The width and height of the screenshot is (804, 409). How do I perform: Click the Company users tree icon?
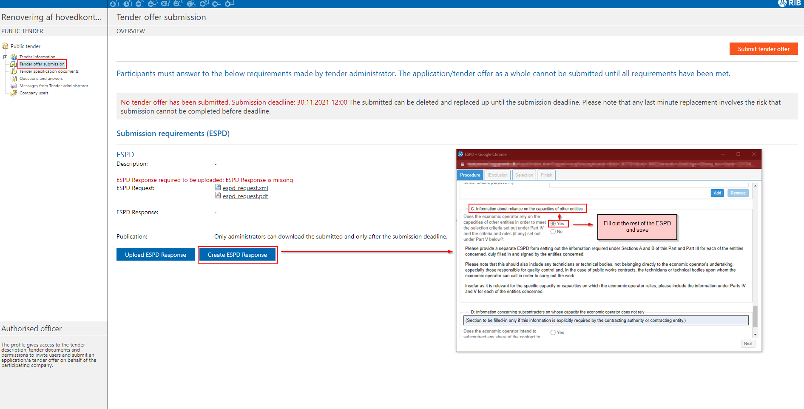coord(14,93)
